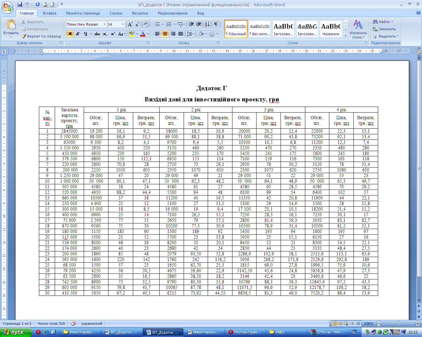Click the proofing check icon in the status bar
The image size is (422, 337).
pyautogui.click(x=73, y=324)
